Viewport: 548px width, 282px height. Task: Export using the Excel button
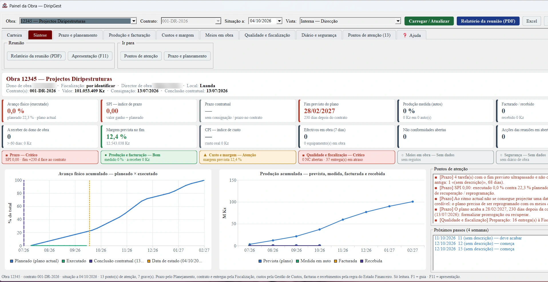pyautogui.click(x=532, y=21)
